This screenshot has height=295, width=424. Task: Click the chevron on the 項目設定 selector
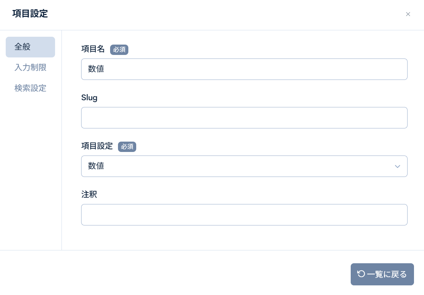coord(398,166)
